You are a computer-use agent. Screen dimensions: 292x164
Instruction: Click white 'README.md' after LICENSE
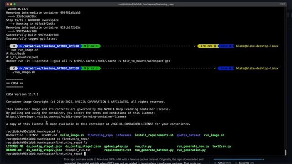click(49, 135)
